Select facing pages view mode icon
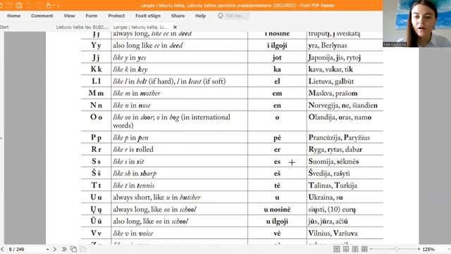451x254 pixels. (x=355, y=249)
